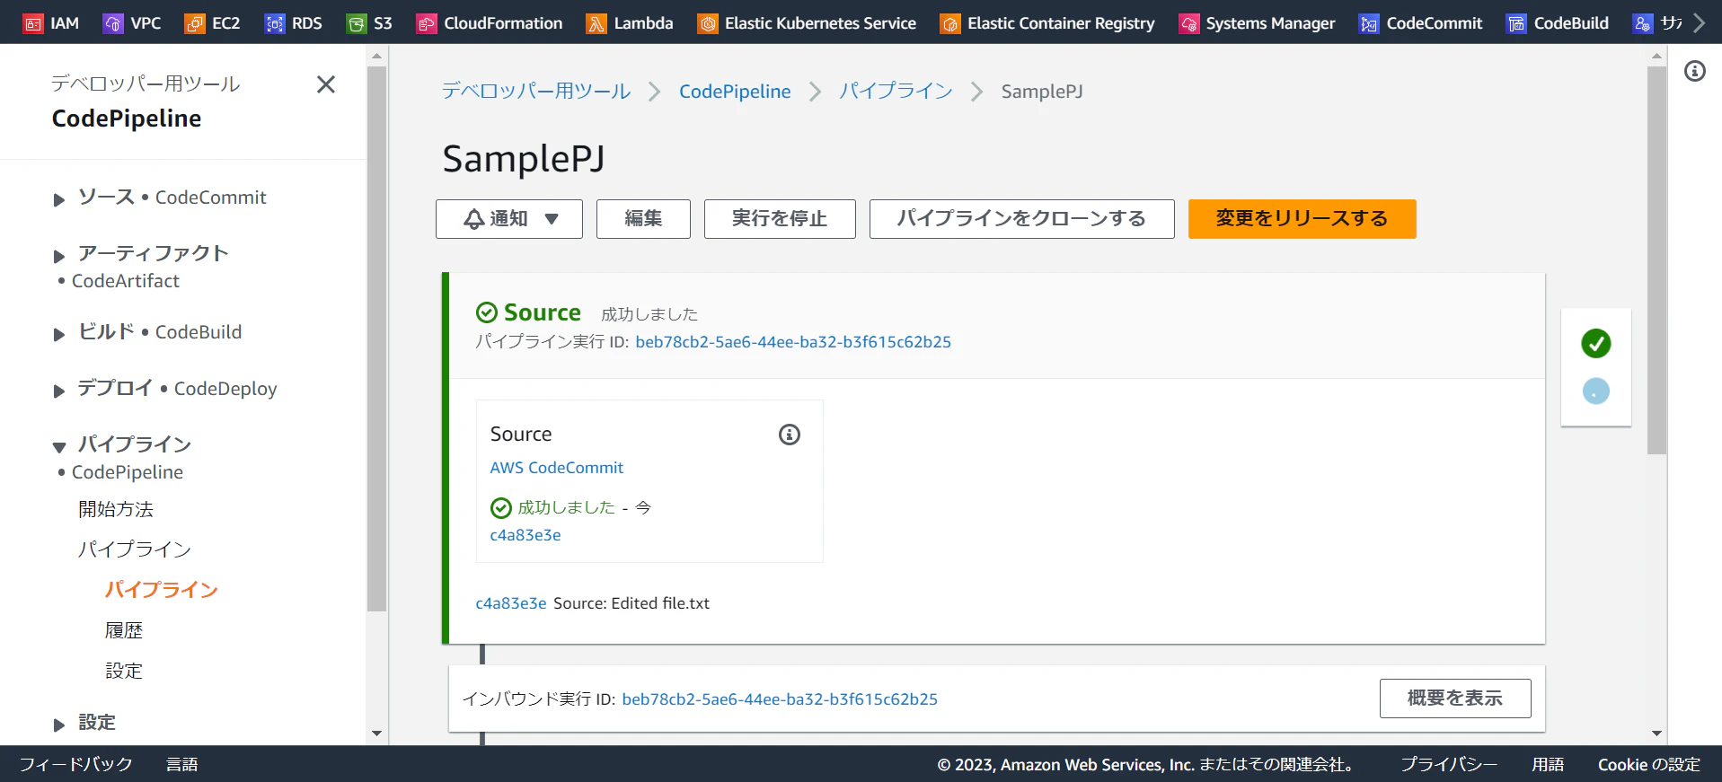Click the 成功しました status beside Source heading
The height and width of the screenshot is (782, 1722).
pyautogui.click(x=649, y=314)
